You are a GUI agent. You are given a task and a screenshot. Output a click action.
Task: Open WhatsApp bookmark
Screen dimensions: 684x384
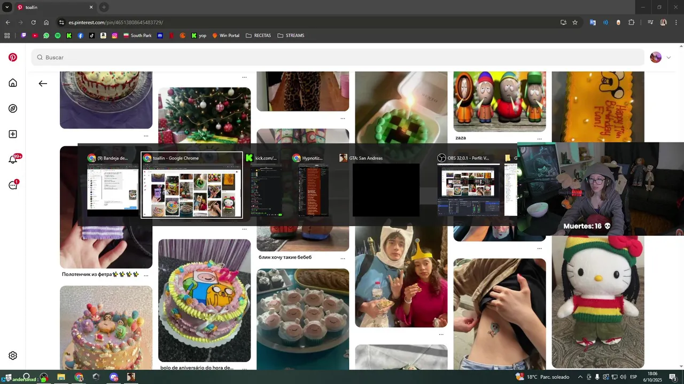coord(46,36)
